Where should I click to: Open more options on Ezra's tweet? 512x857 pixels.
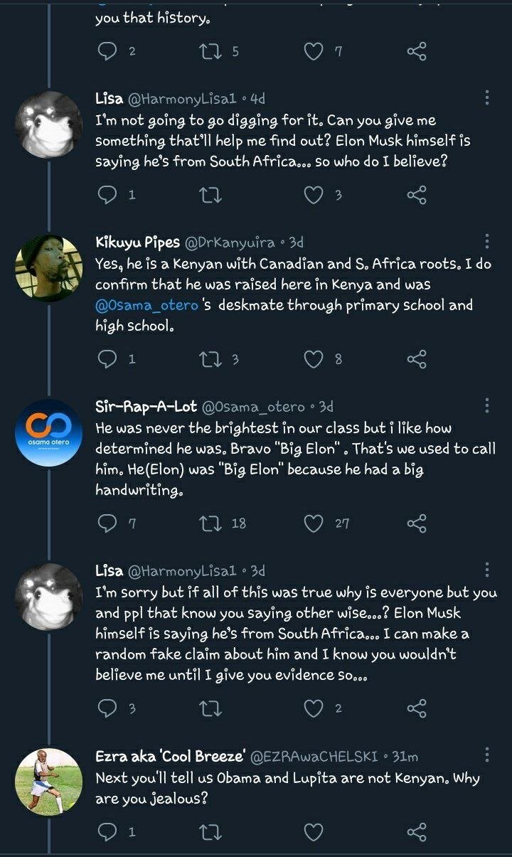[487, 756]
